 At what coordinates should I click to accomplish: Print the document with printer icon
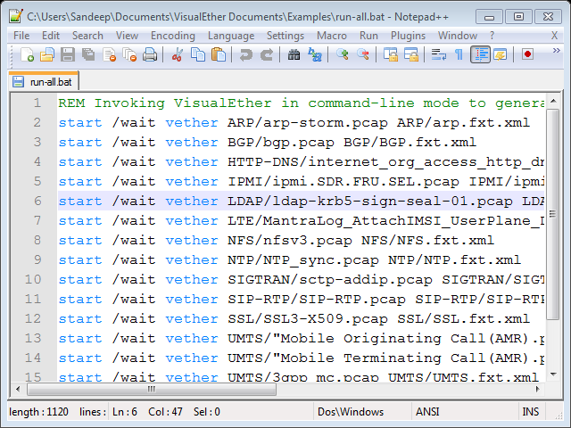coord(150,54)
